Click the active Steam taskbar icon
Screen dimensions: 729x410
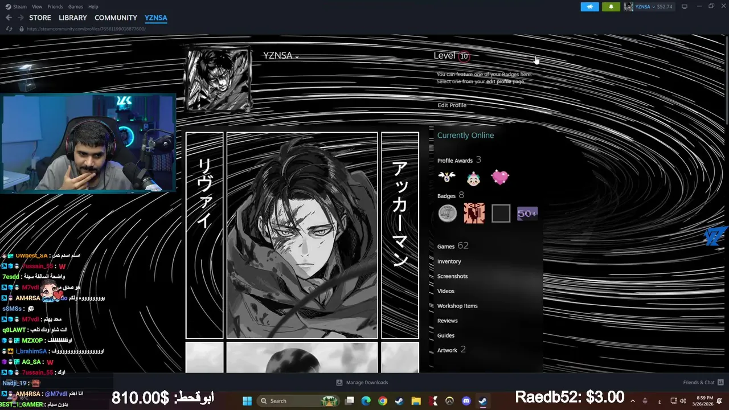point(482,401)
